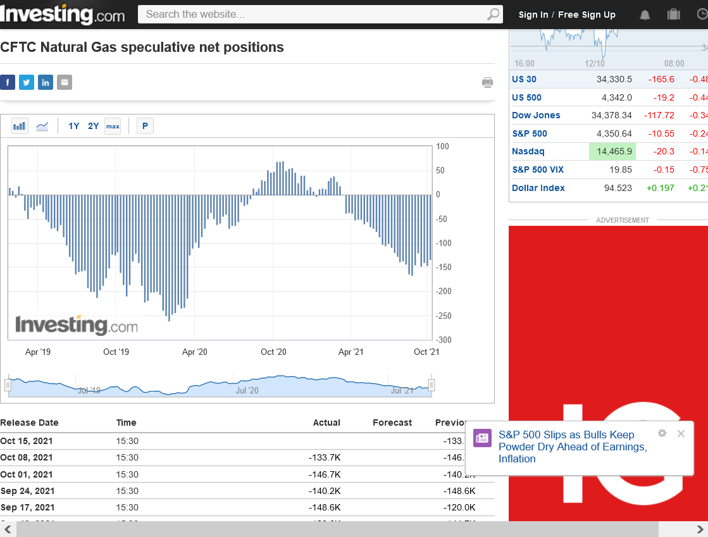Image resolution: width=708 pixels, height=537 pixels.
Task: Click the purple news icon in popup
Action: pyautogui.click(x=482, y=438)
